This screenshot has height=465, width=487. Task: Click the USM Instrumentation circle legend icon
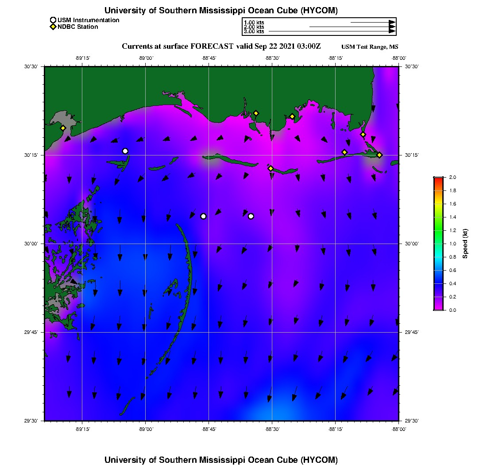[53, 20]
